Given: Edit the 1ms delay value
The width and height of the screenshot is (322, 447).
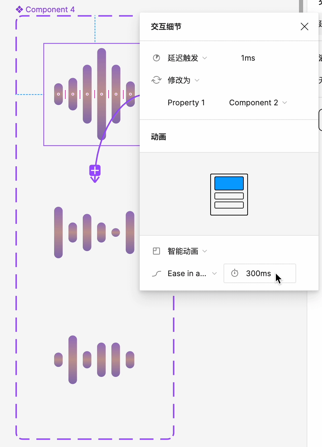Looking at the screenshot, I should coord(248,58).
